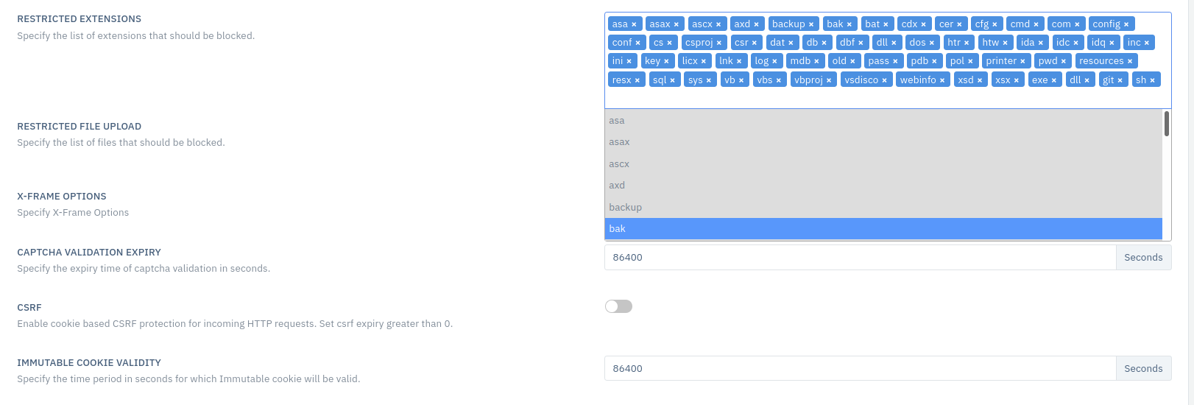This screenshot has height=405, width=1194.
Task: Delete the 'config' extension tag
Action: (x=1126, y=24)
